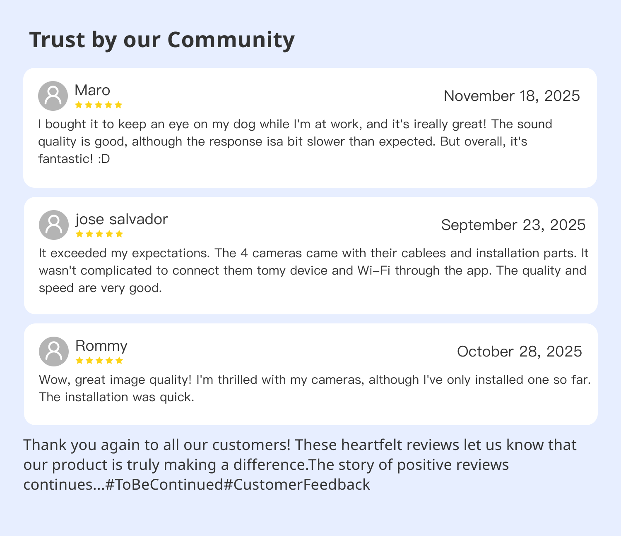Select the reviewer name Maro
The image size is (621, 536).
(92, 90)
